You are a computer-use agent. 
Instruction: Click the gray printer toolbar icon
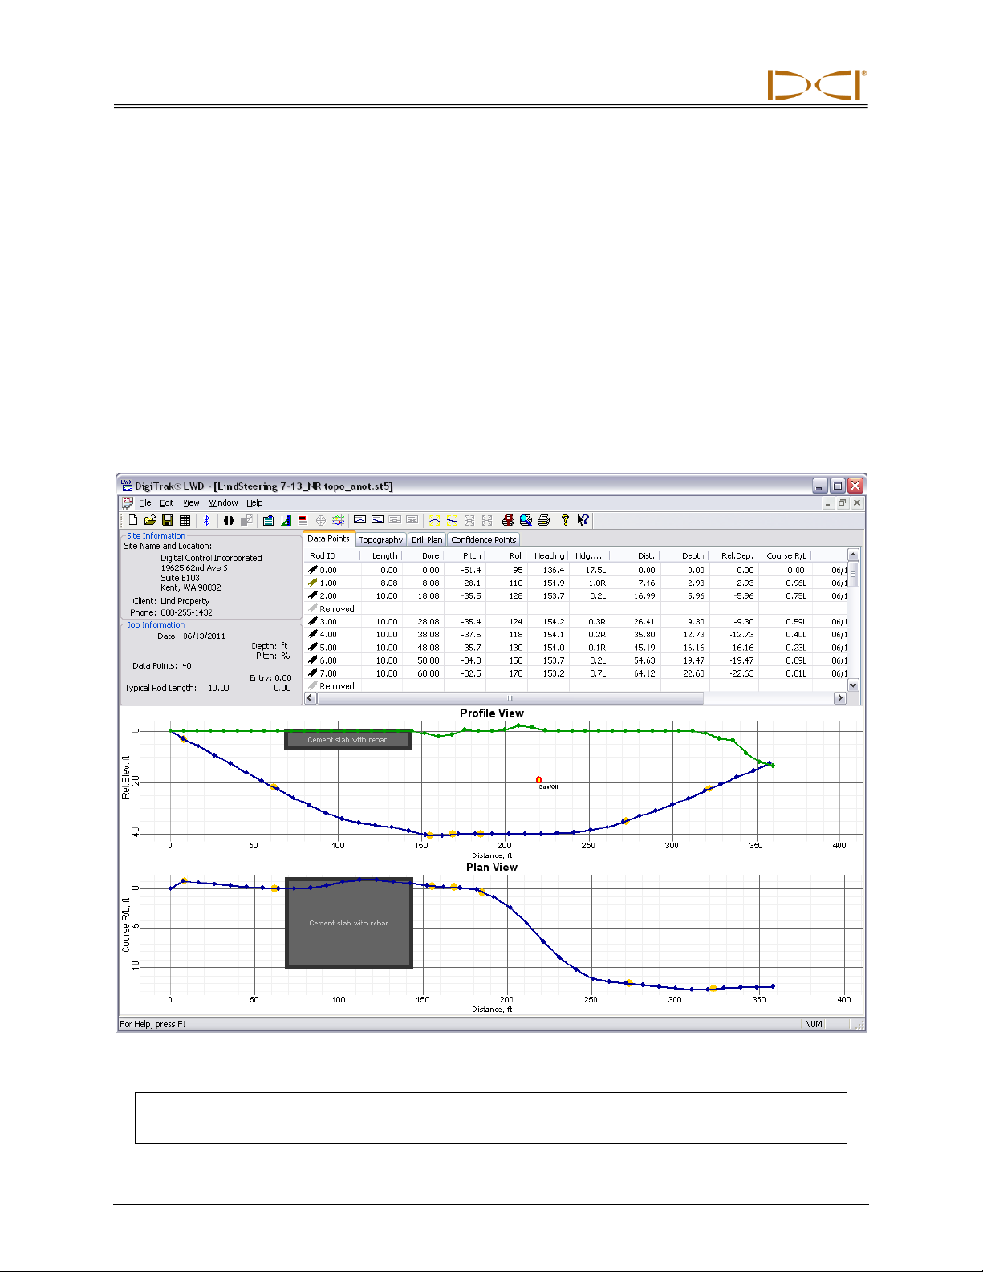click(x=543, y=520)
